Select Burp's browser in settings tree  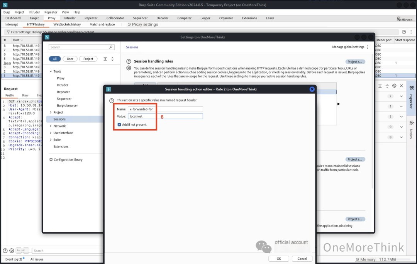click(x=67, y=105)
